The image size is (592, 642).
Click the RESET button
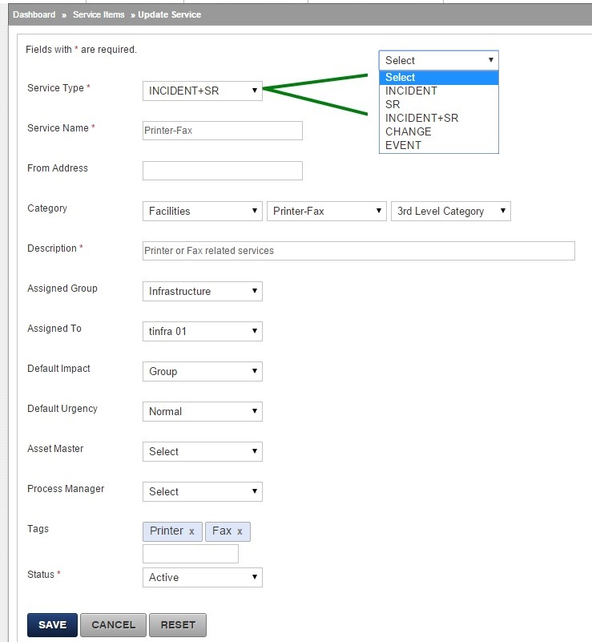click(x=178, y=625)
